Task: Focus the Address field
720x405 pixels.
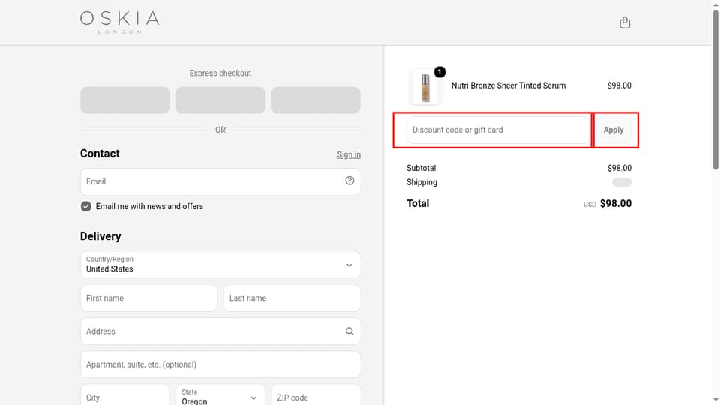Action: point(220,331)
